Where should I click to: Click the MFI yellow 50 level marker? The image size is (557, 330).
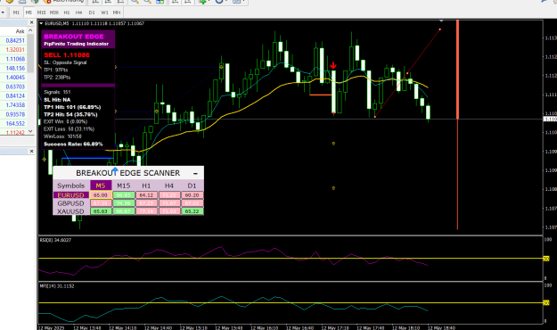point(546,303)
